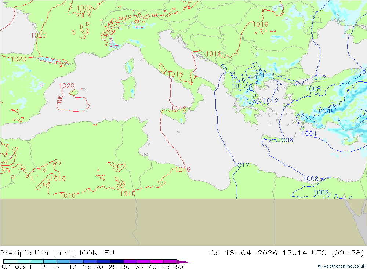The width and height of the screenshot is (367, 269).
Task: Select the magenta 45 mm legend swatch
Action: (170, 262)
